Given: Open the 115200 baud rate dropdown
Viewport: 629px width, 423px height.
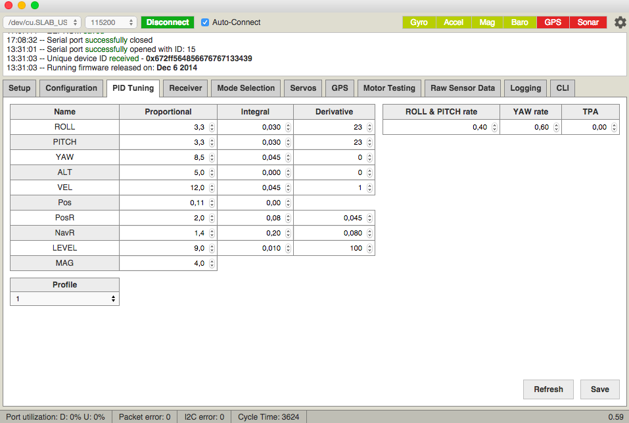Looking at the screenshot, I should [x=110, y=22].
